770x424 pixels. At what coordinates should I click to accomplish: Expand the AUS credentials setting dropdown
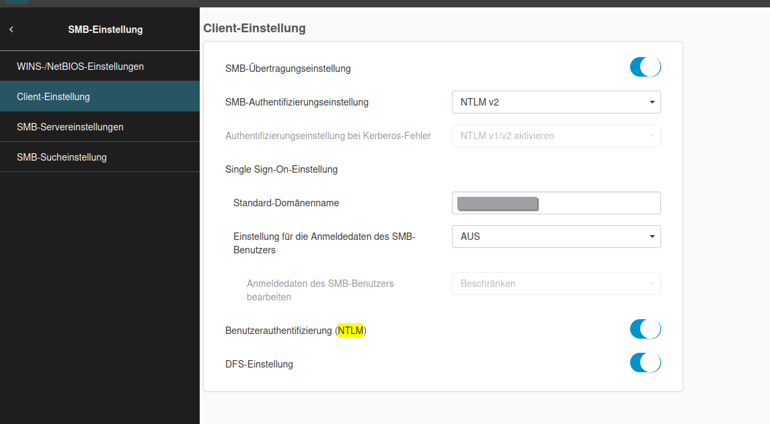[x=556, y=237]
